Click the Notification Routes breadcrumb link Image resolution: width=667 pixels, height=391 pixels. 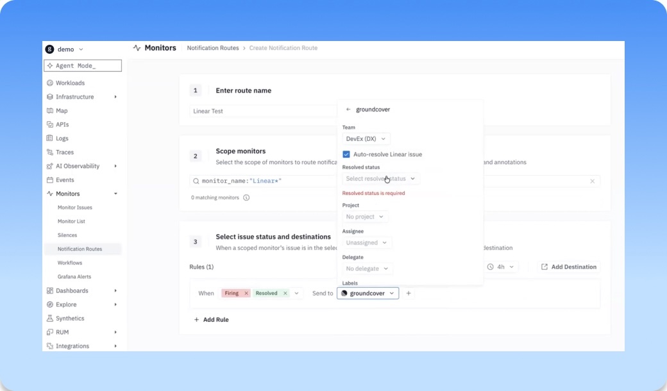(213, 48)
